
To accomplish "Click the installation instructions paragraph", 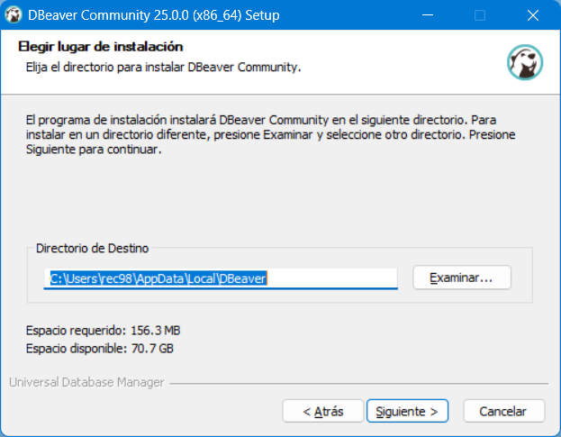I will pos(270,134).
